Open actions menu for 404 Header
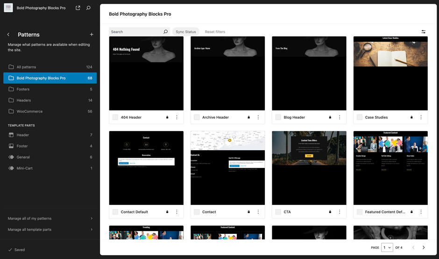Image resolution: width=439 pixels, height=259 pixels. (x=177, y=118)
